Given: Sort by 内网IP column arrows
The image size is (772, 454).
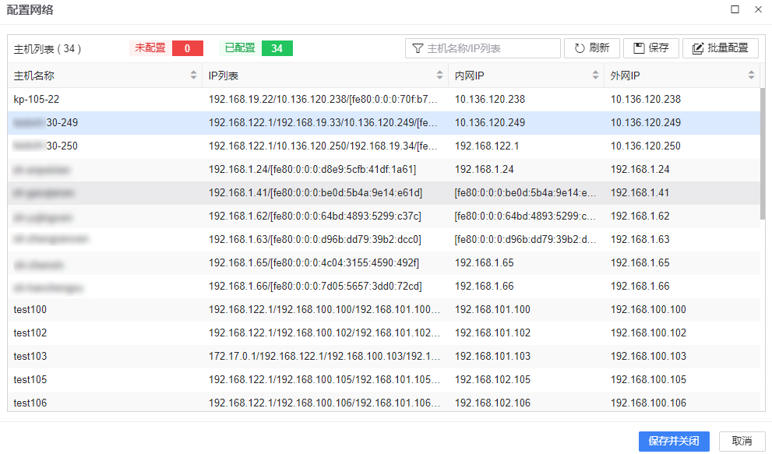Looking at the screenshot, I should (595, 76).
